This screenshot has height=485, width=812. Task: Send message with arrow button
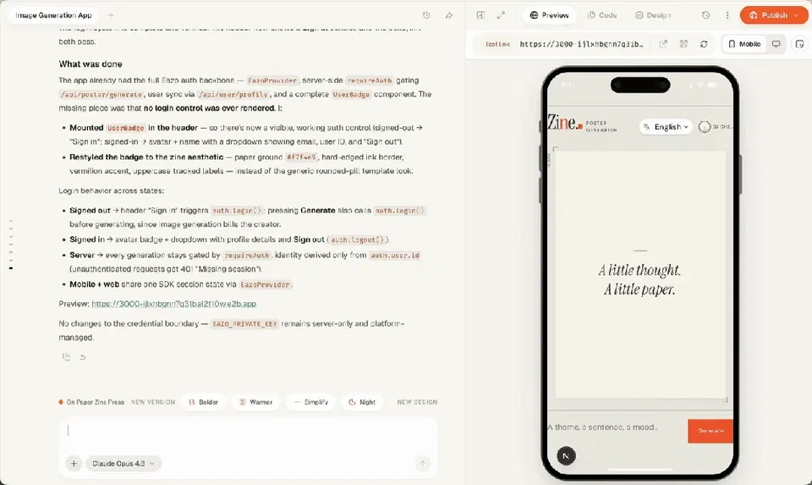click(x=423, y=463)
